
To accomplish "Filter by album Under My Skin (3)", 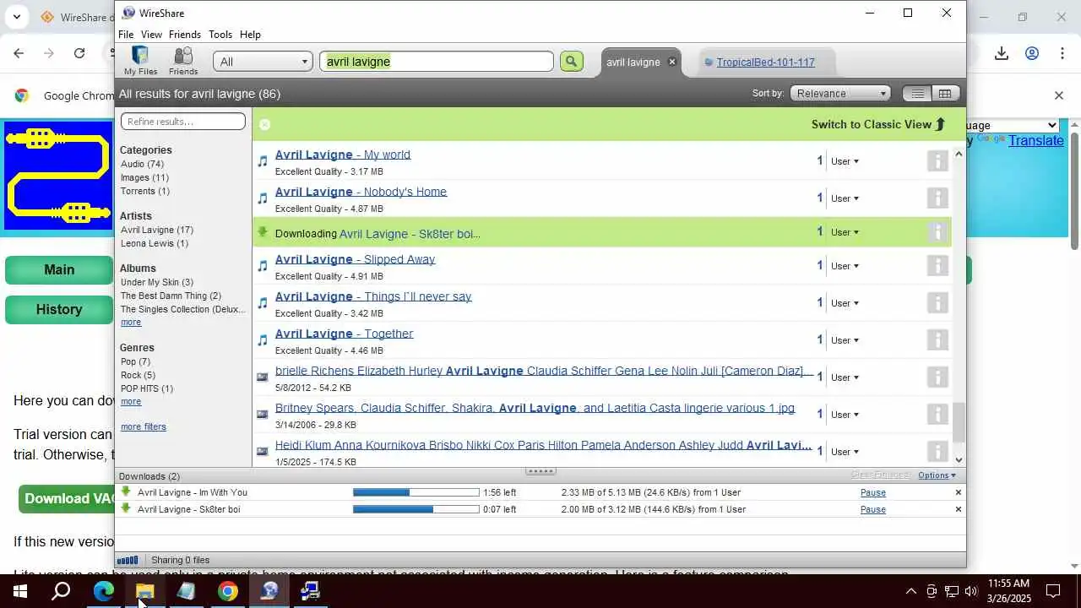I will (157, 282).
